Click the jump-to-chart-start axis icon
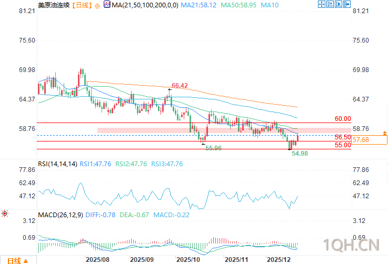Viewport: 388px width, 264px height. click(x=330, y=4)
